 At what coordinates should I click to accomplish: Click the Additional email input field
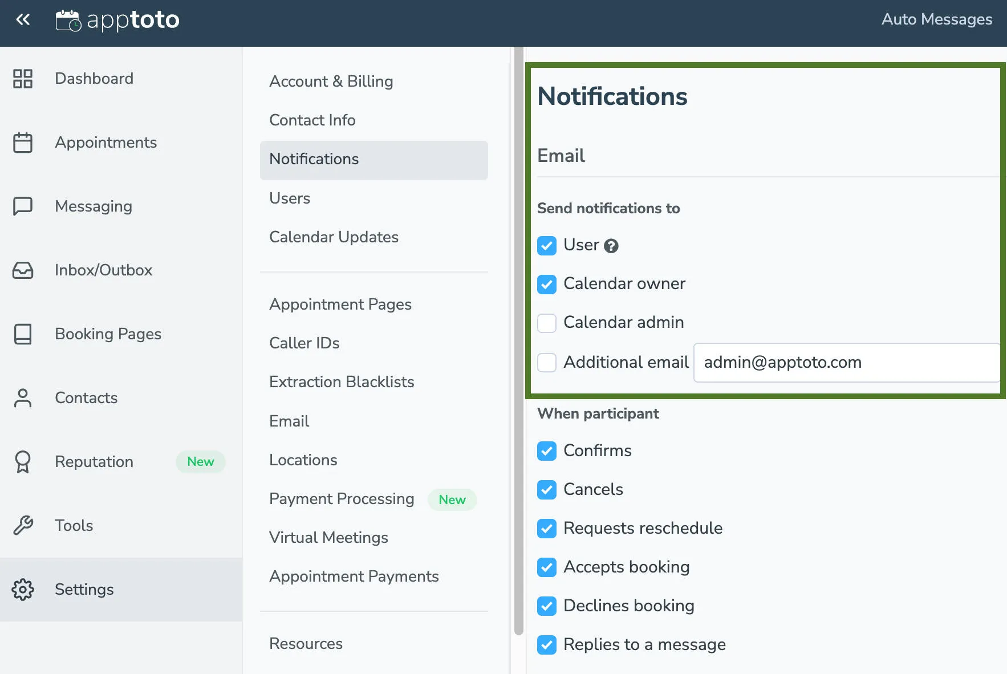pyautogui.click(x=846, y=363)
